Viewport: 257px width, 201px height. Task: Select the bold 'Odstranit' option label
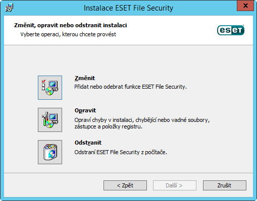point(88,143)
